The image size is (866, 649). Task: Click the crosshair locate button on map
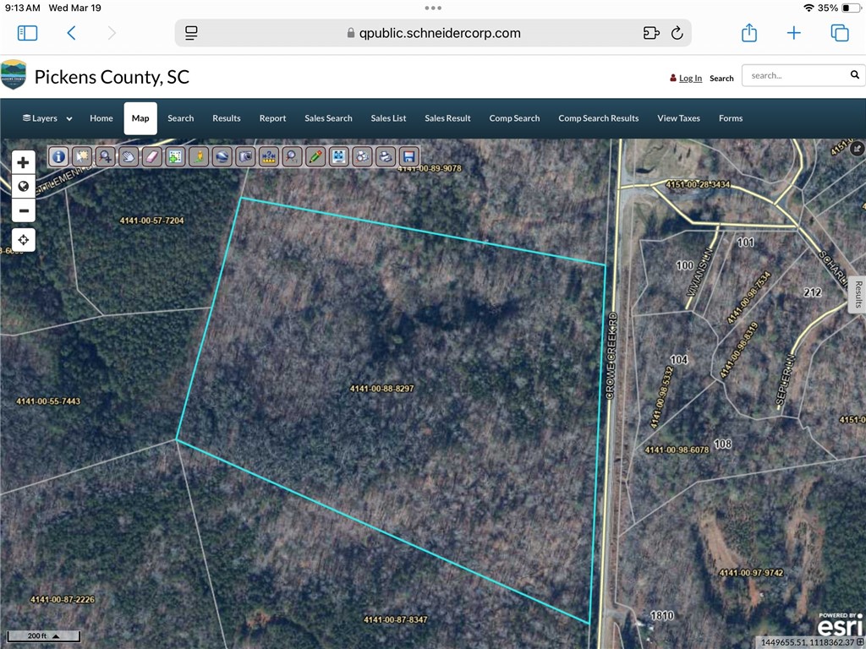pos(24,239)
